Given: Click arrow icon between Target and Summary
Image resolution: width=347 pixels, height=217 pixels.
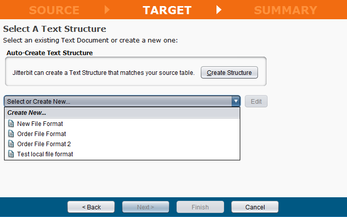Looking at the screenshot, I should click(219, 10).
